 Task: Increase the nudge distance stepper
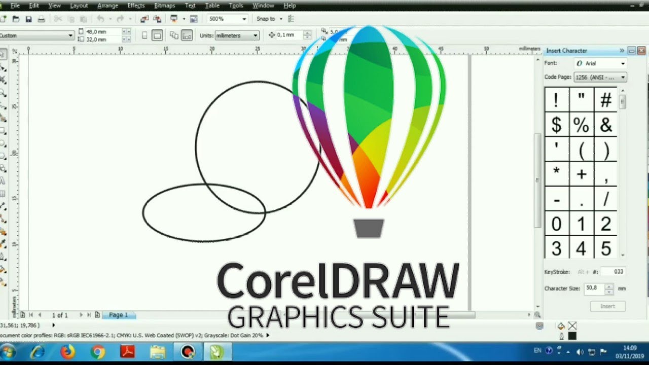[x=307, y=33]
